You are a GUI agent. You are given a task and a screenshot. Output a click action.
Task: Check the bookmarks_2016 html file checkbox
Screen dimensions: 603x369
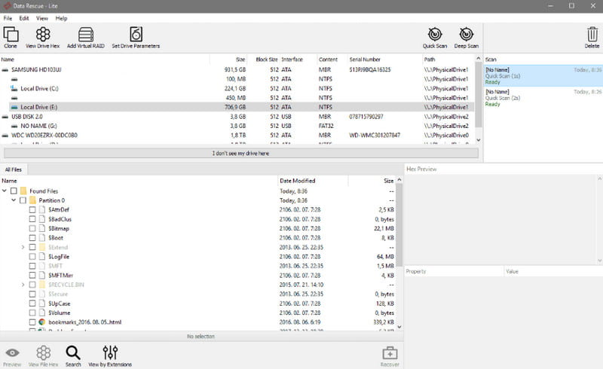tap(32, 322)
